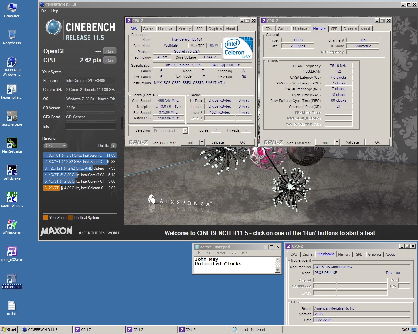The width and height of the screenshot is (418, 334).
Task: Click the Your Score orange legend swatch
Action: 46,218
